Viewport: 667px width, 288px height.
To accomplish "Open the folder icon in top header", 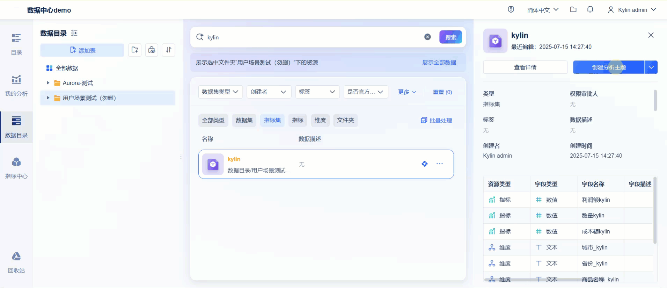I will (x=573, y=10).
